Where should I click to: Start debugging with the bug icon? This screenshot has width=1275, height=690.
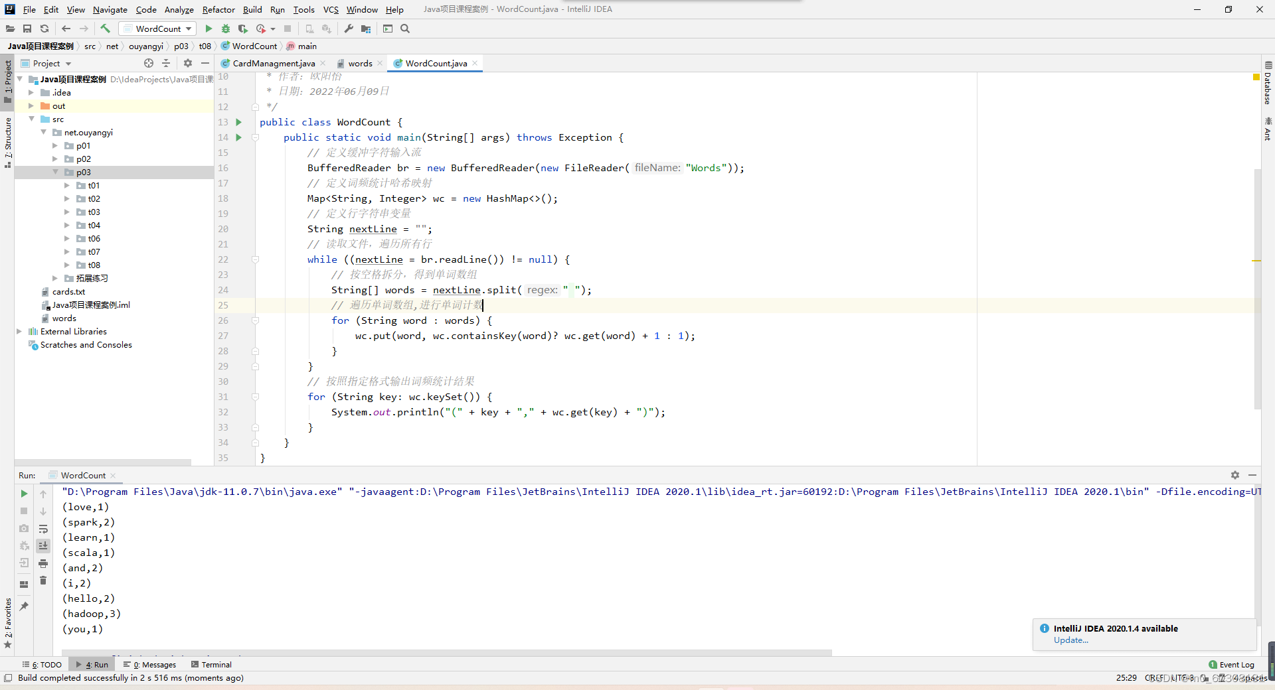226,29
